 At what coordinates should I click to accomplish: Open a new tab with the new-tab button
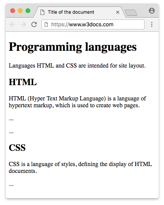pyautogui.click(x=131, y=13)
